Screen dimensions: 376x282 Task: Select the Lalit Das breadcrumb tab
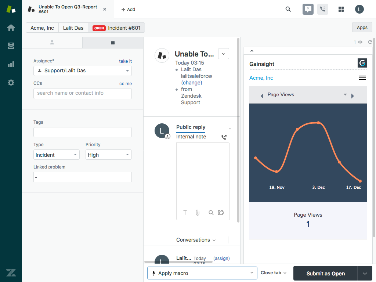[x=73, y=28]
